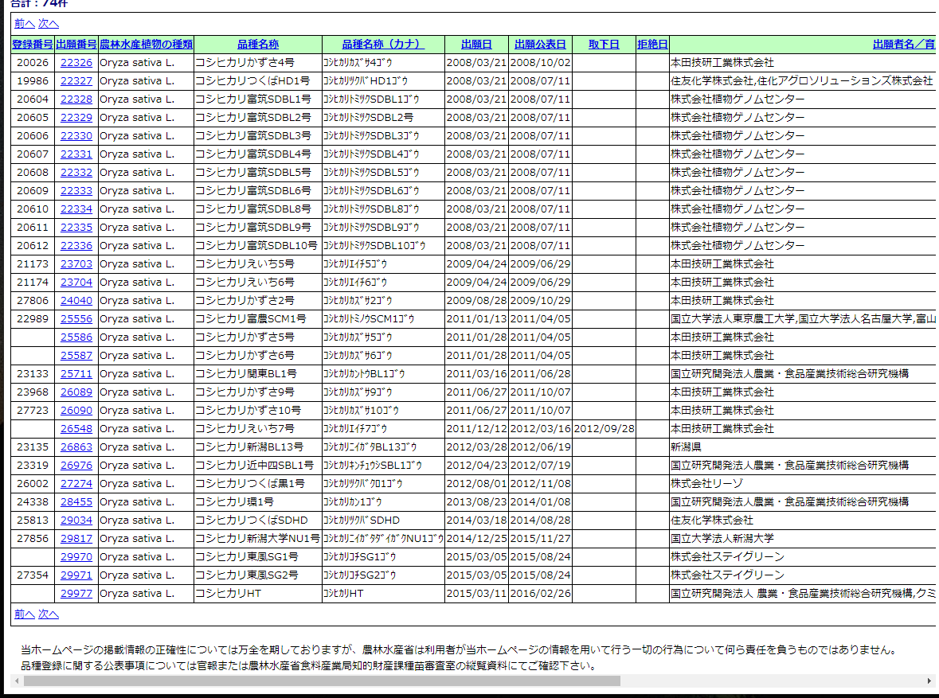Select withdrawal date 2012/09/28
The width and height of the screenshot is (939, 698).
coord(604,429)
